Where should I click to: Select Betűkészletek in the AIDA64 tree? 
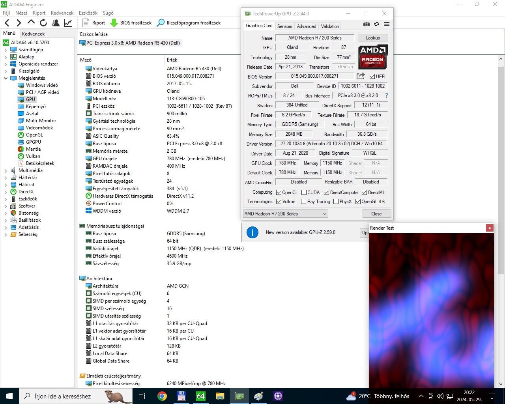tap(40, 163)
